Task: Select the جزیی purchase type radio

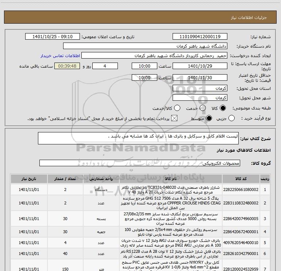Action: pyautogui.click(x=231, y=118)
